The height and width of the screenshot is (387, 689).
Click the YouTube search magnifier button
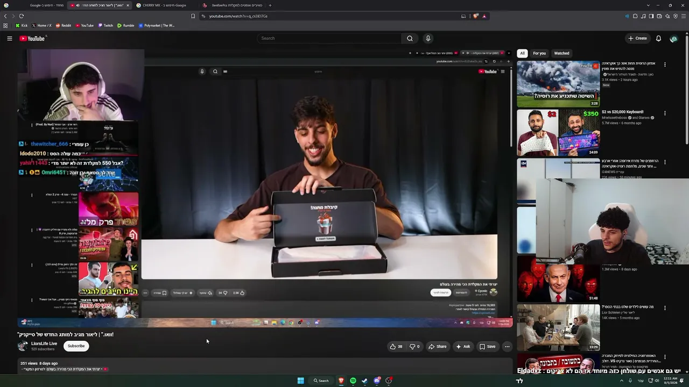(x=410, y=38)
